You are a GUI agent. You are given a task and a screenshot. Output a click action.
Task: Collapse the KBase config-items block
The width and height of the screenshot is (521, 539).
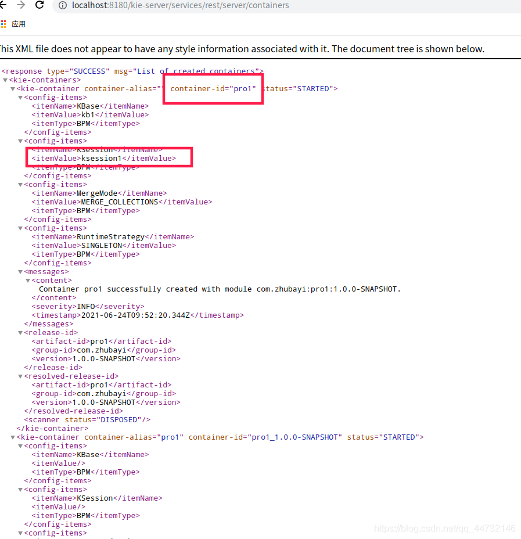coord(20,97)
